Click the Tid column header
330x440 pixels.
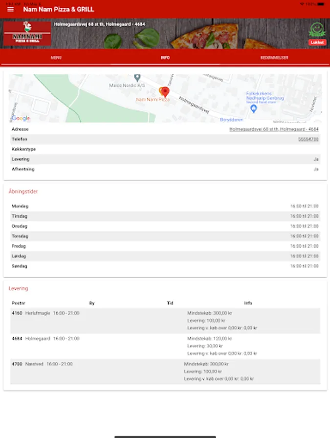click(x=170, y=303)
